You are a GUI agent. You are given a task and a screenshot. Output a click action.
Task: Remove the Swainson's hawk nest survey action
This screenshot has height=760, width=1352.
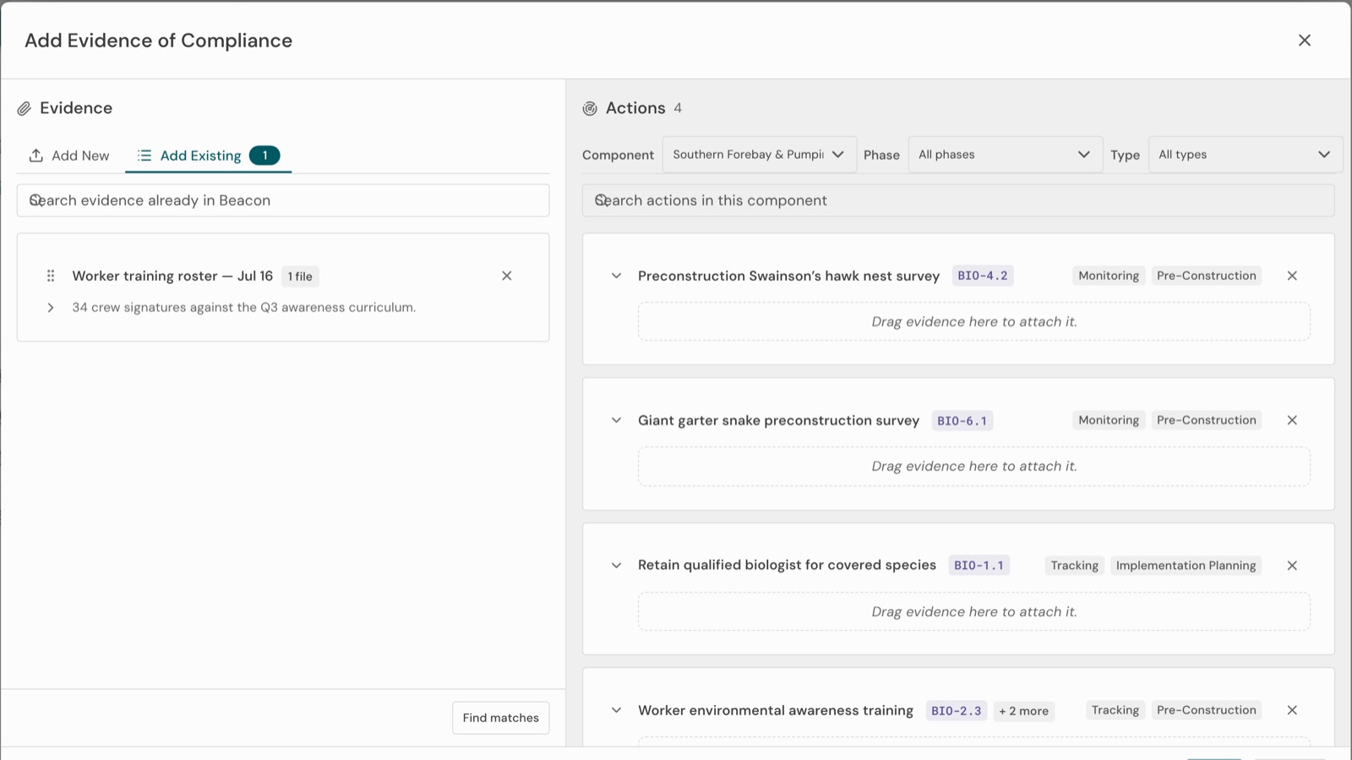[1292, 276]
